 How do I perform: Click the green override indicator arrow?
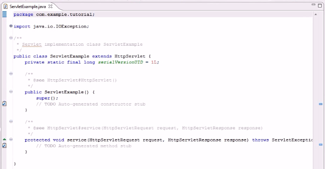click(x=4, y=139)
